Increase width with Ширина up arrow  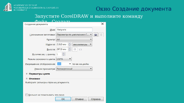click(70, 43)
